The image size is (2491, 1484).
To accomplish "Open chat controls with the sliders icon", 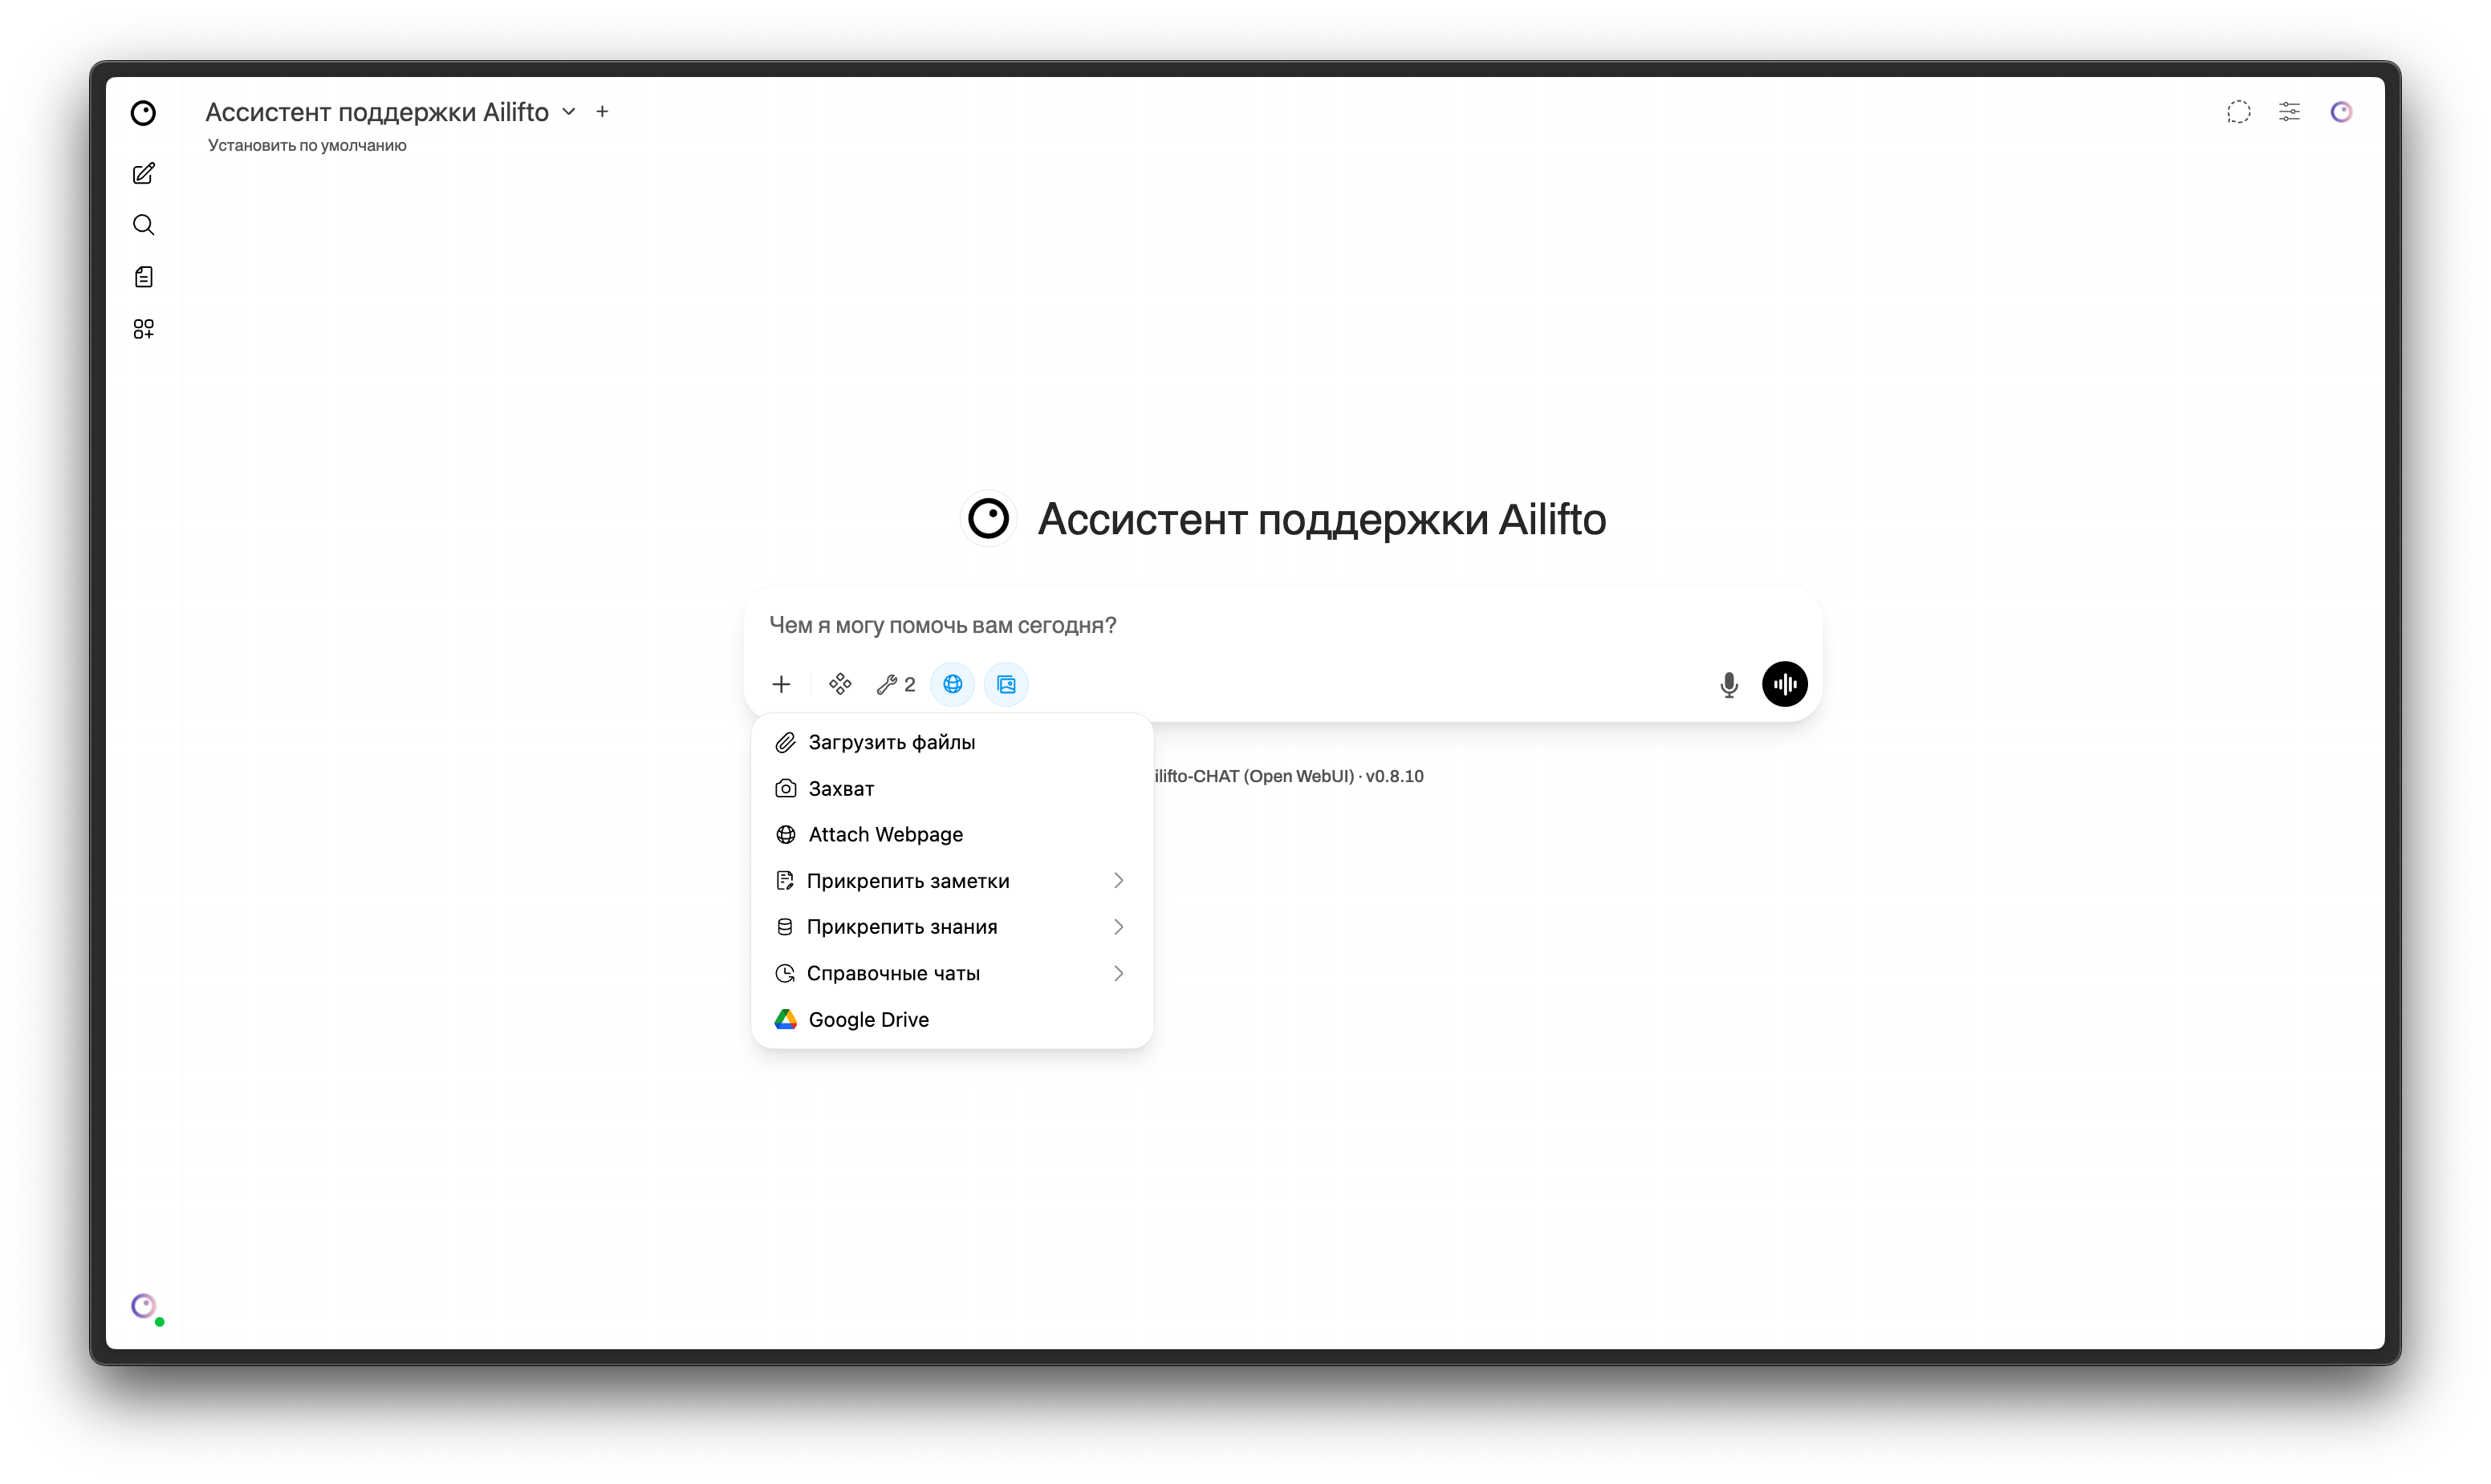I will pos(2290,112).
